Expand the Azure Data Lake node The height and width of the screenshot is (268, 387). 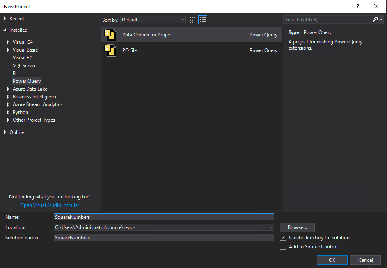coord(8,89)
